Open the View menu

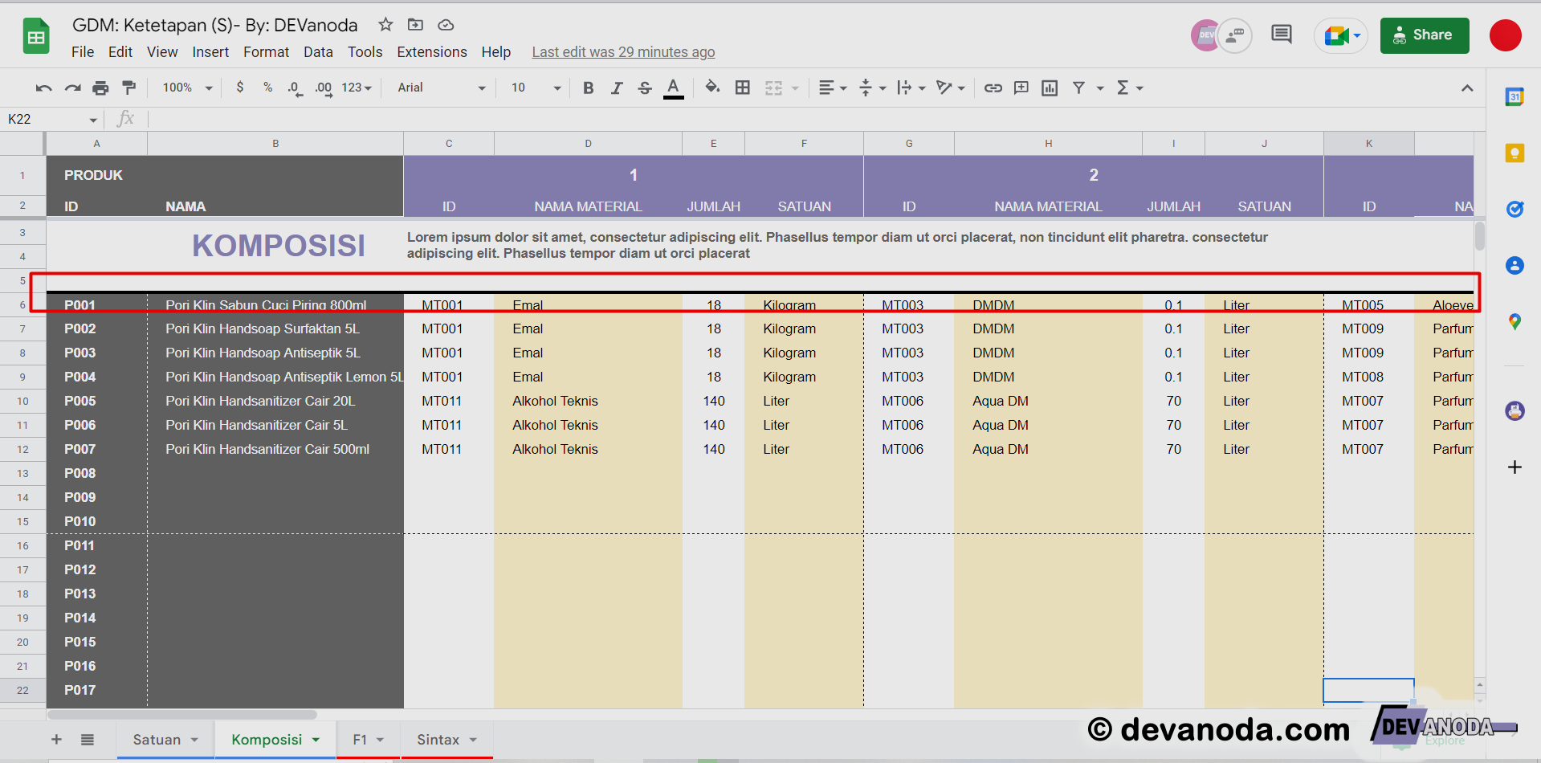point(162,52)
